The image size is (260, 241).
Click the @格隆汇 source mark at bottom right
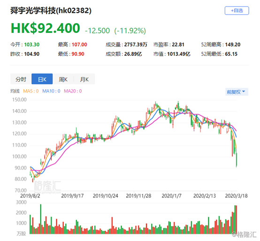click(244, 235)
